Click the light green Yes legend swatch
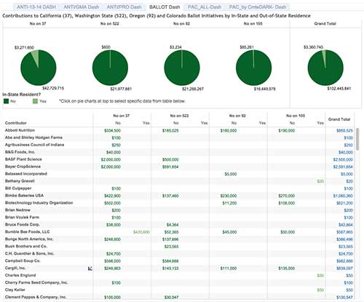This screenshot has height=302, width=364. (35, 101)
